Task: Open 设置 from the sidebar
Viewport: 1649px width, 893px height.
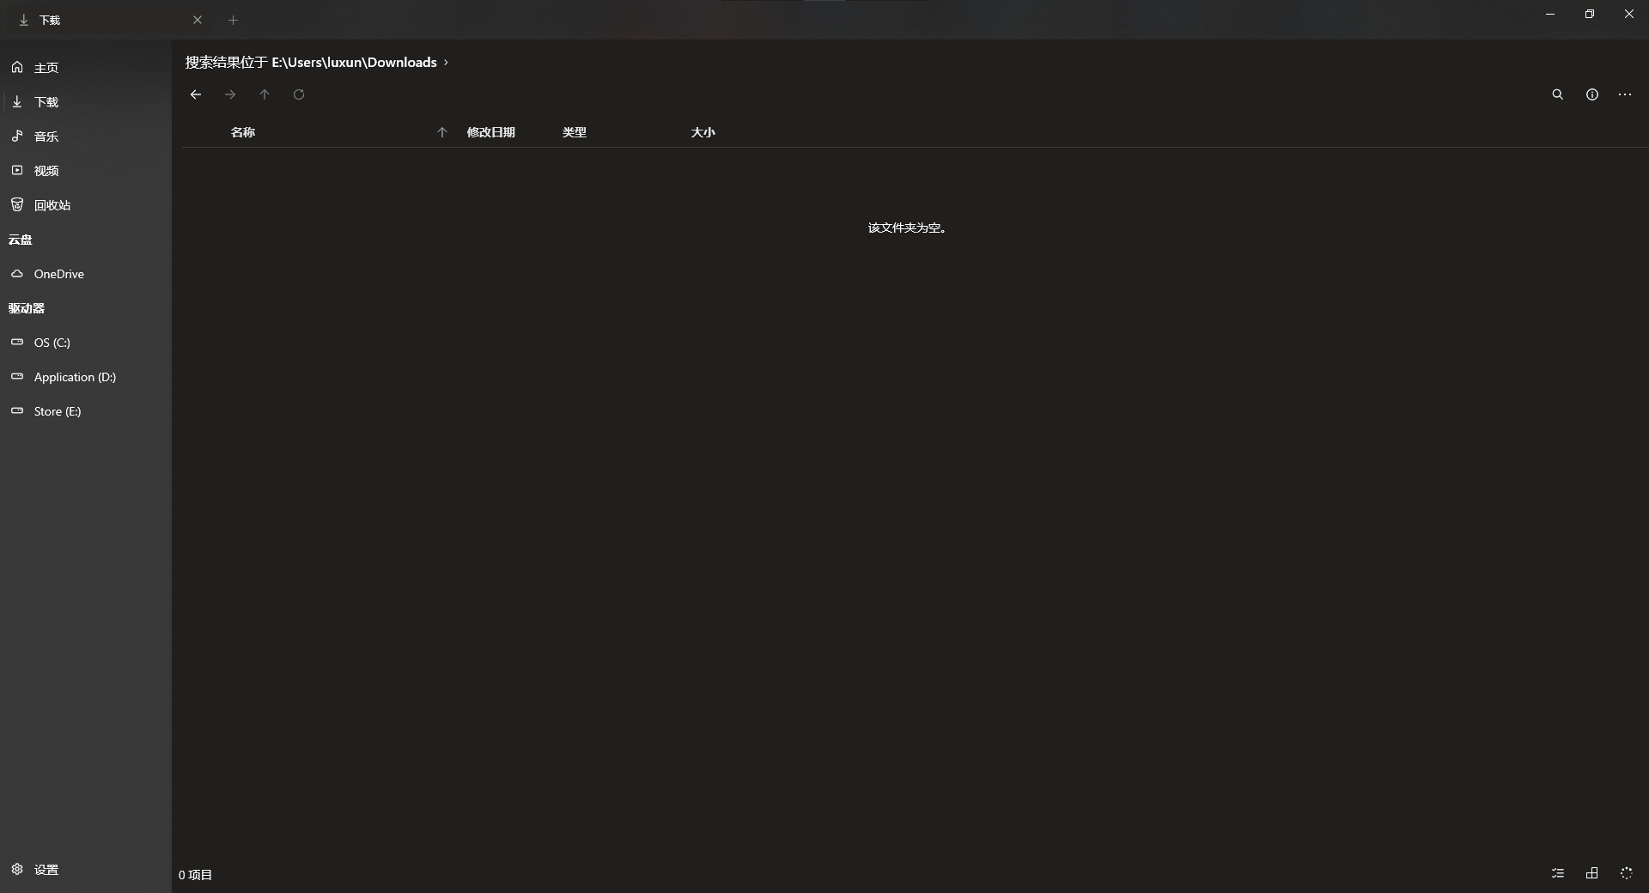Action: tap(46, 869)
